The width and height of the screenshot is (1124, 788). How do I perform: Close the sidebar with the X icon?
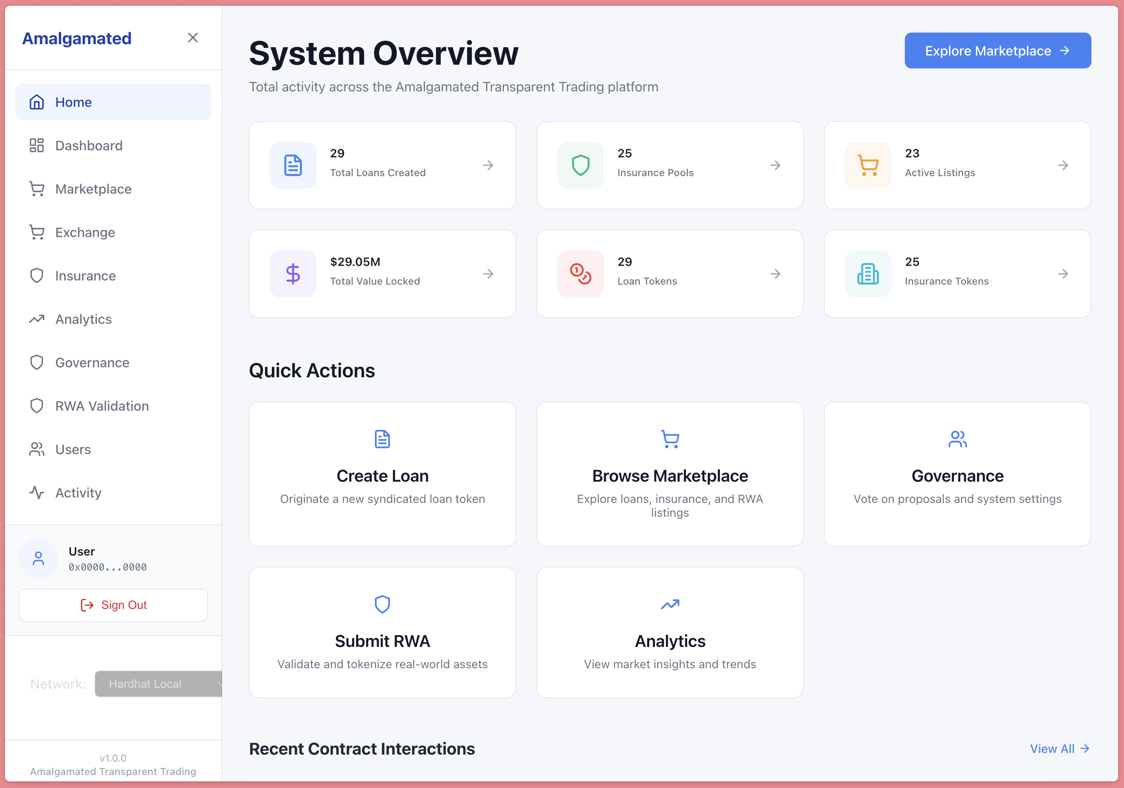193,38
